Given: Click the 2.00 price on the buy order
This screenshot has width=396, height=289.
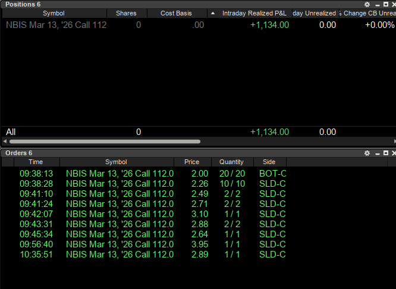Looking at the screenshot, I should pyautogui.click(x=200, y=174).
